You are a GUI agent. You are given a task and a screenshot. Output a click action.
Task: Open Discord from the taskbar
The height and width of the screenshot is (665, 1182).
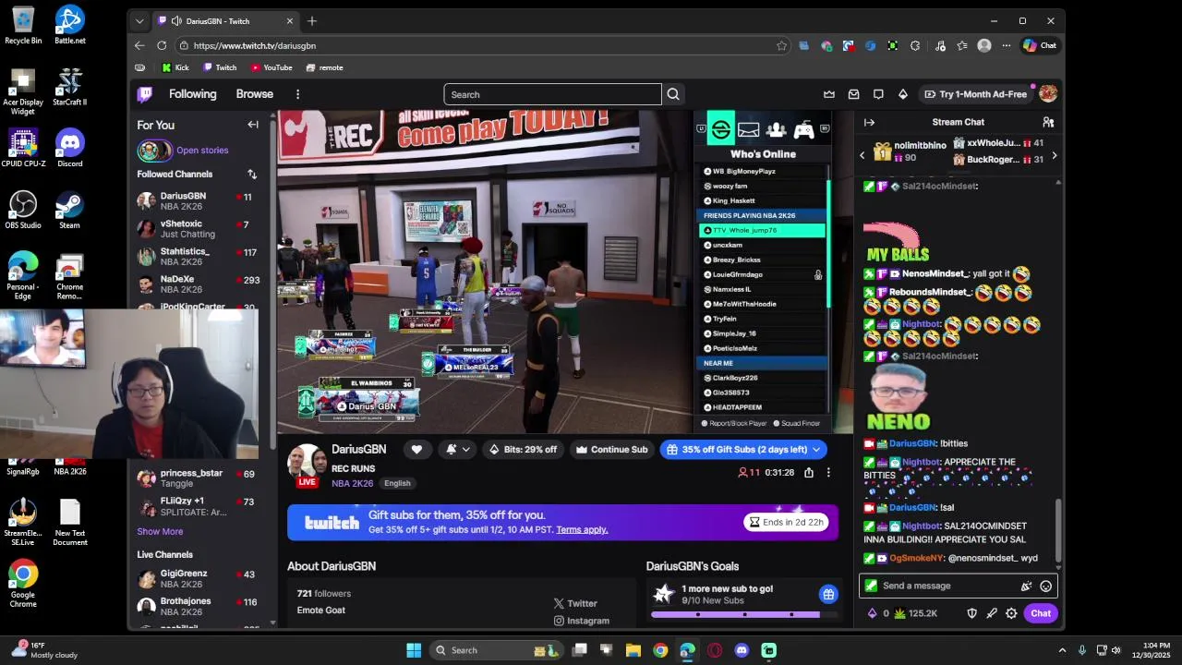pos(742,650)
